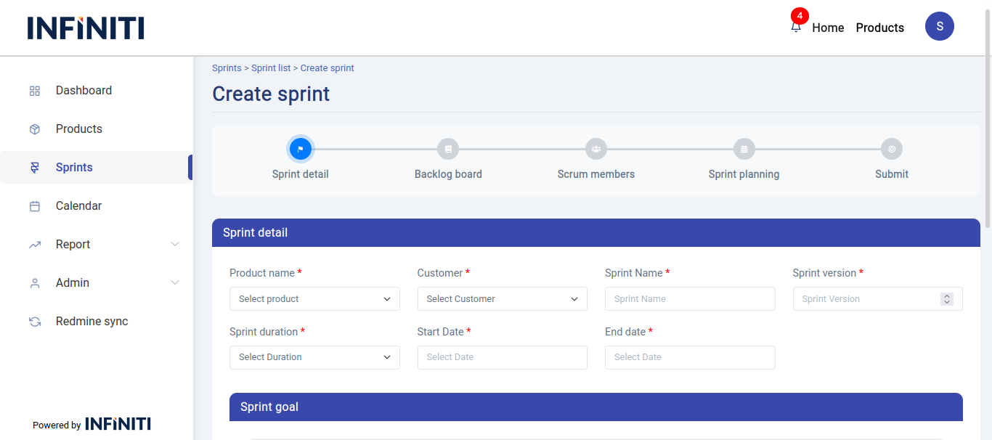The height and width of the screenshot is (440, 992).
Task: Jump to the Sprint planning step icon
Action: 744,149
